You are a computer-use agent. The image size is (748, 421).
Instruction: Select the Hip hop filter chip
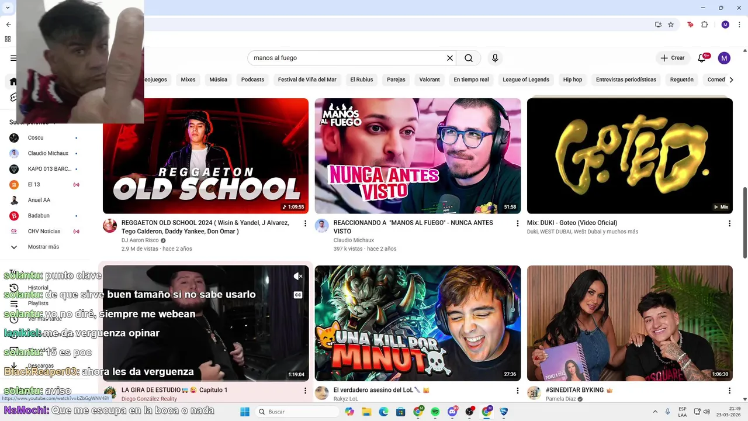click(x=573, y=80)
